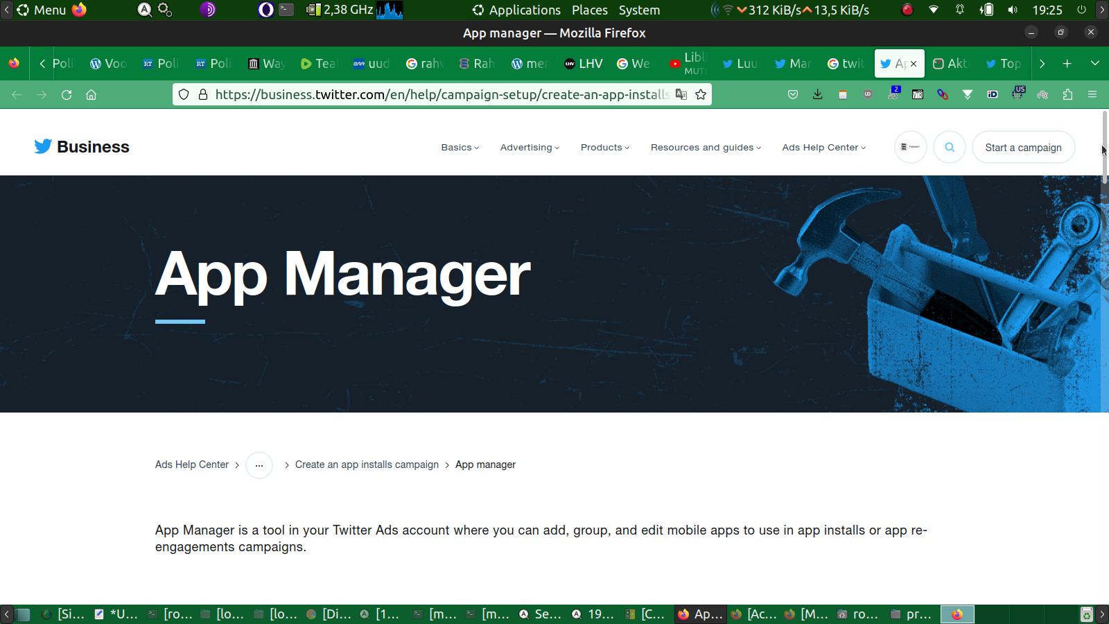Viewport: 1109px width, 624px height.
Task: Click the power/shutdown icon in panel
Action: pos(1081,10)
